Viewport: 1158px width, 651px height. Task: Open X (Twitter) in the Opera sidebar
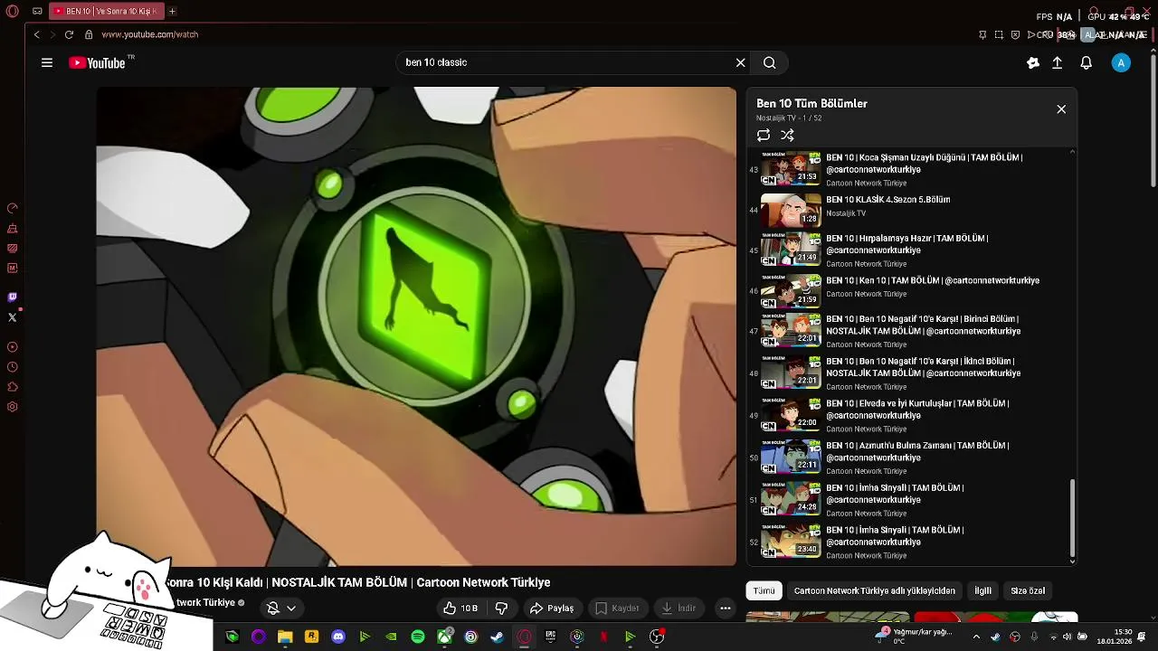pyautogui.click(x=13, y=317)
